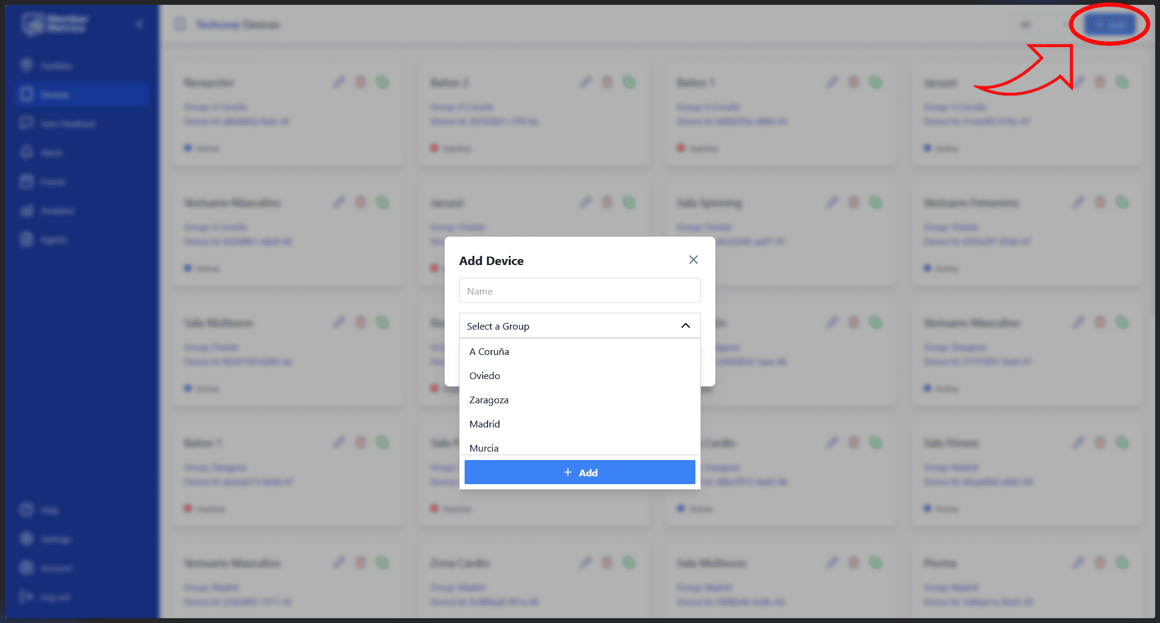Close the Add Device dialog
1160x623 pixels.
pos(693,260)
